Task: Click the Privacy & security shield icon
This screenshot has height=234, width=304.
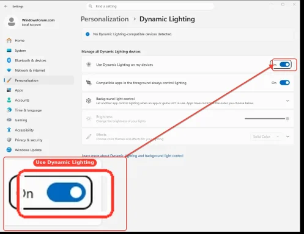Action: click(x=9, y=140)
